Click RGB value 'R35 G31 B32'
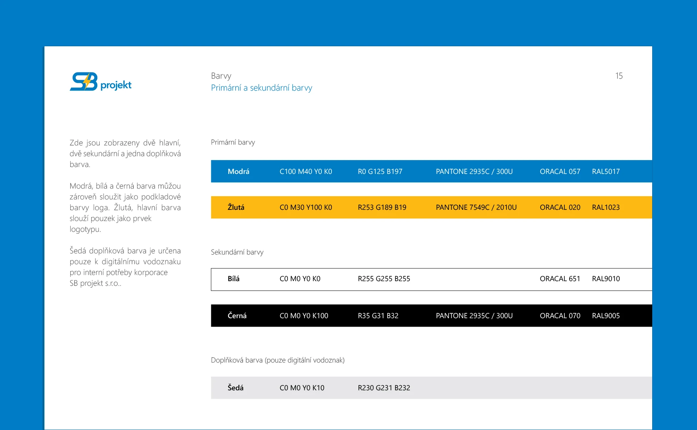The height and width of the screenshot is (430, 697). 378,316
